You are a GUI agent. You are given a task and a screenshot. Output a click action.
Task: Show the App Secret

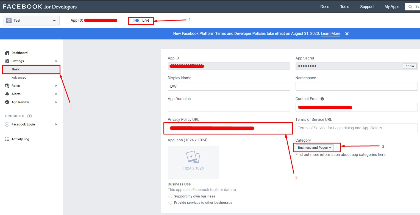[x=410, y=66]
